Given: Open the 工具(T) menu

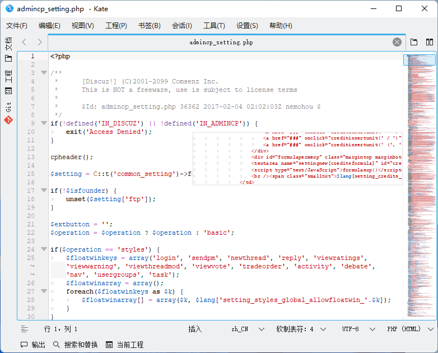Looking at the screenshot, I should point(214,26).
